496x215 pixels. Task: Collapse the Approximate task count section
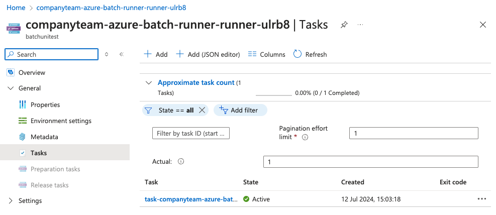click(148, 83)
